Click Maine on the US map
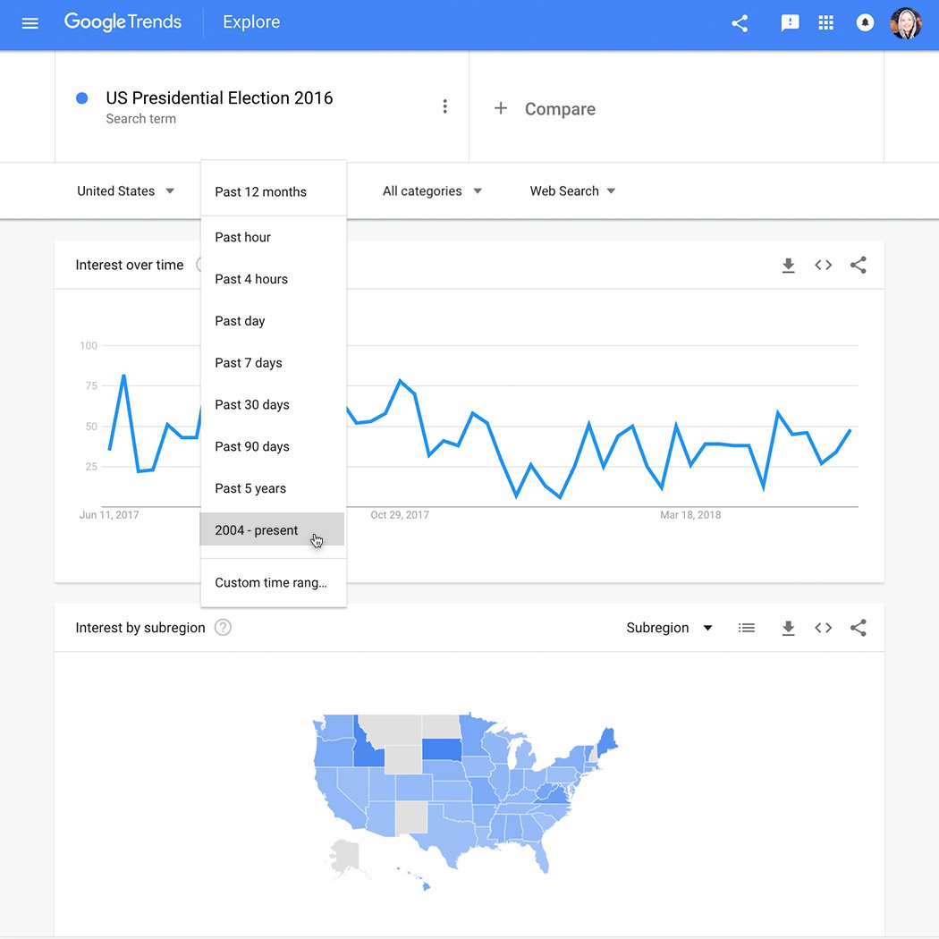 click(606, 741)
